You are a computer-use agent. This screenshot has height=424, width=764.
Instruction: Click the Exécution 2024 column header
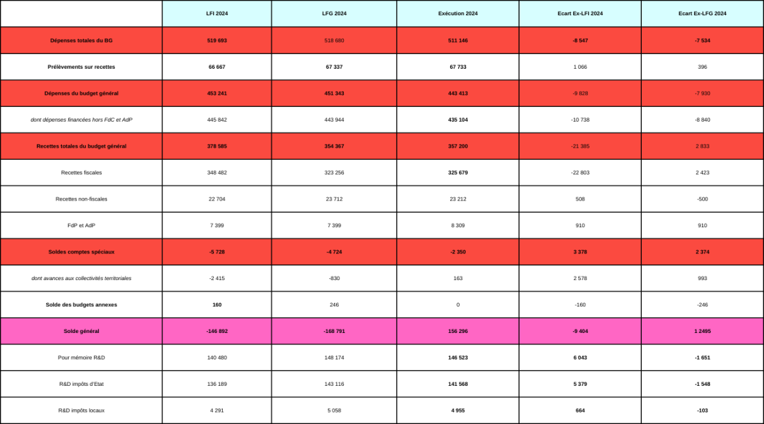coord(458,13)
